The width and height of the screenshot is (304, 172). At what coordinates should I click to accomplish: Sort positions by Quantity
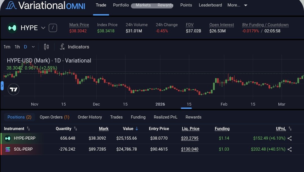coord(66,129)
